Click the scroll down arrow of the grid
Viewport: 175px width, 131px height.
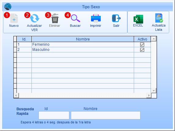(x=154, y=90)
